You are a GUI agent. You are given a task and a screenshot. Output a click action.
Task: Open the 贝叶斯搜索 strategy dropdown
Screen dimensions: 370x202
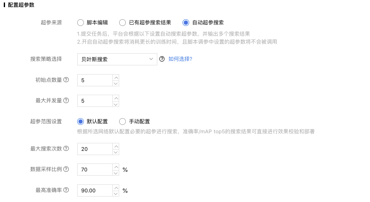[x=117, y=59]
